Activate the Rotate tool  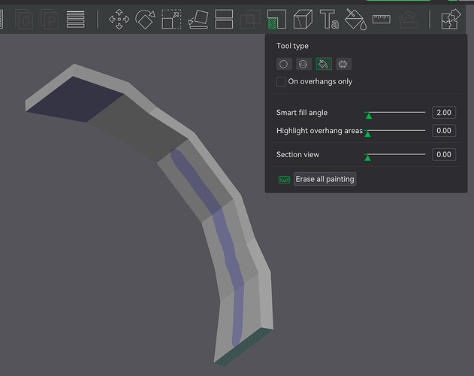(x=145, y=20)
